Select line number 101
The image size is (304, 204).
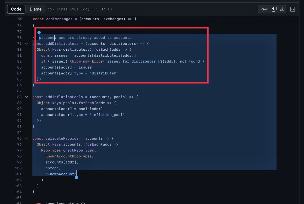coord(18,174)
